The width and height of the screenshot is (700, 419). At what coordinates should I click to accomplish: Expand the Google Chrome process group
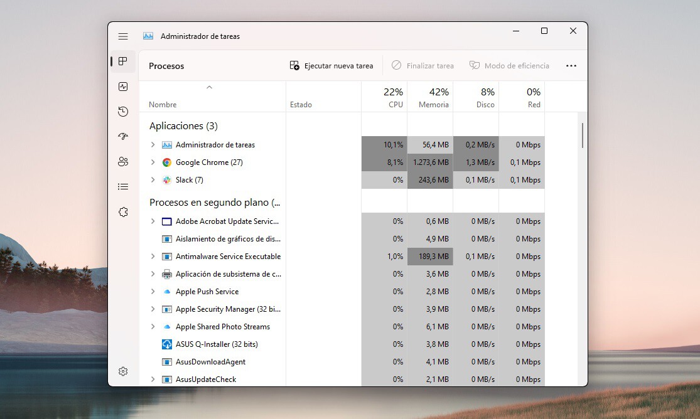point(152,162)
